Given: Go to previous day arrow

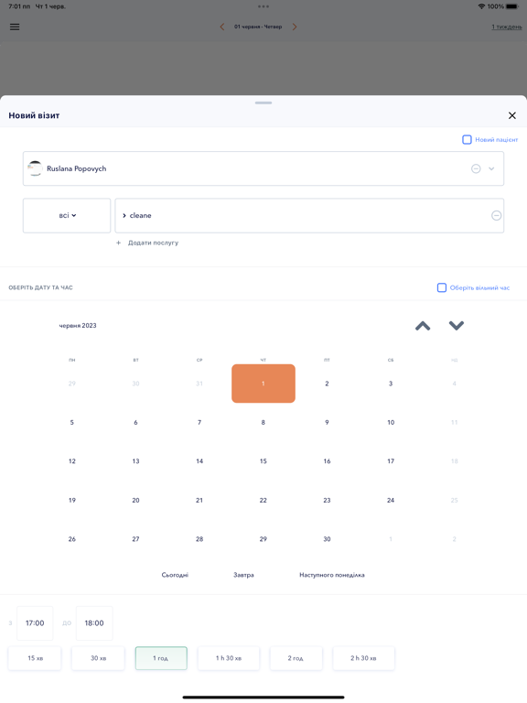Looking at the screenshot, I should [x=222, y=27].
